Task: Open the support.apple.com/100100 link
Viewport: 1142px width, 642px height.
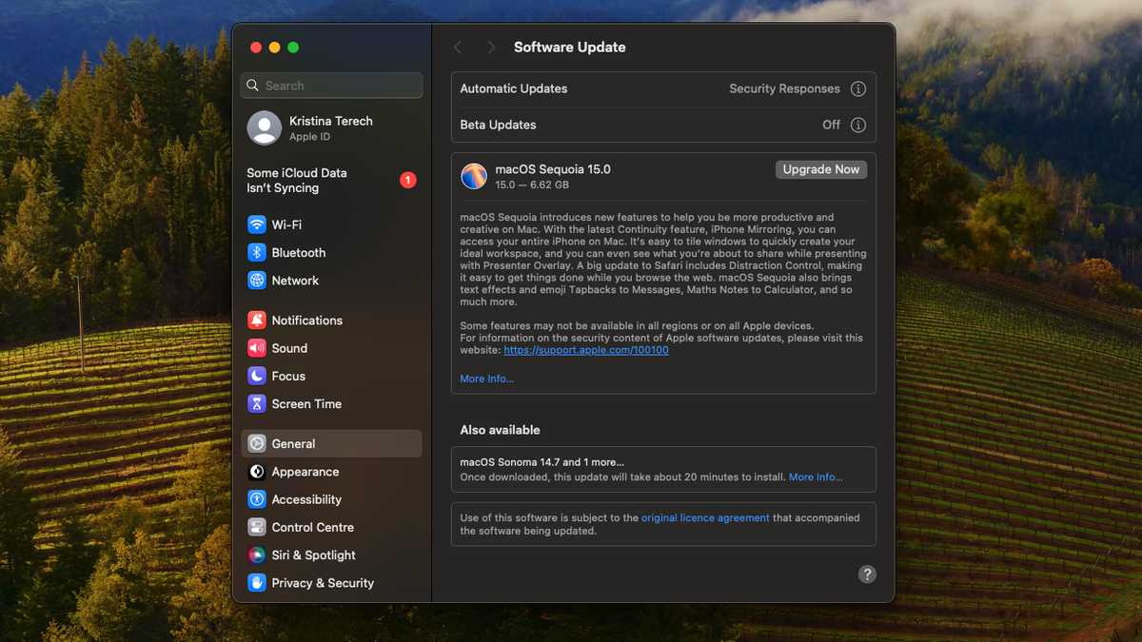Action: pyautogui.click(x=585, y=349)
